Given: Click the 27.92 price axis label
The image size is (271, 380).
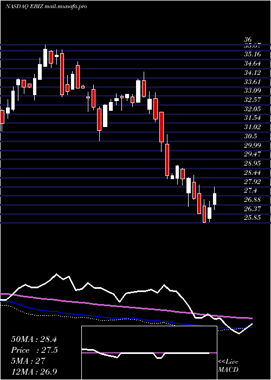Looking at the screenshot, I should [x=253, y=181].
